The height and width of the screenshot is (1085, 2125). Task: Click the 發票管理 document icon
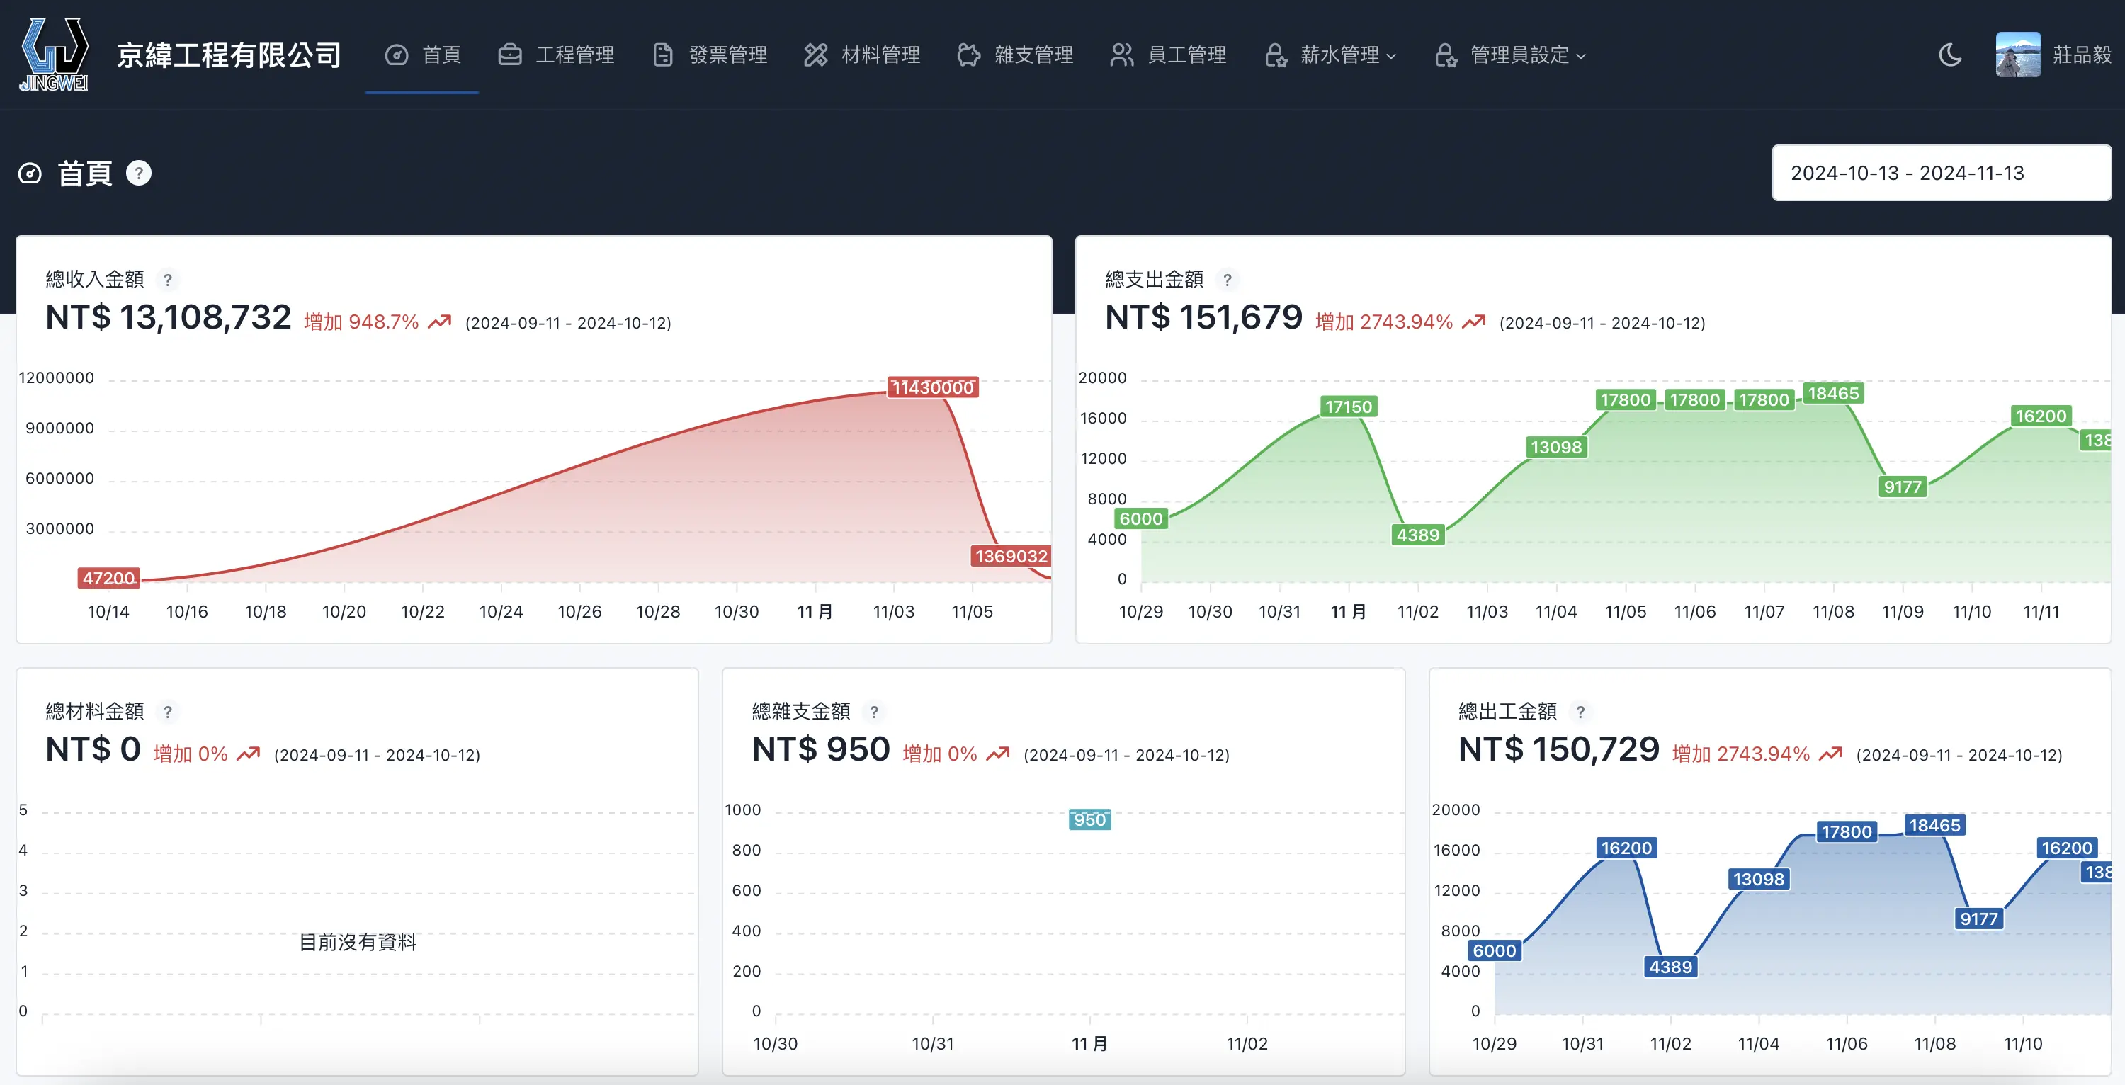point(662,55)
